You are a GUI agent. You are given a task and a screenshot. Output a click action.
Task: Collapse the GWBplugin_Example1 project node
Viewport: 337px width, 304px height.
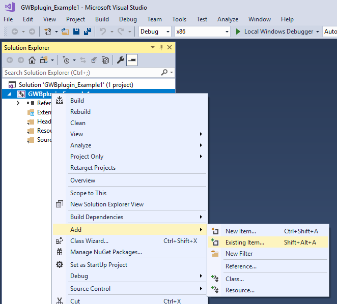point(9,94)
